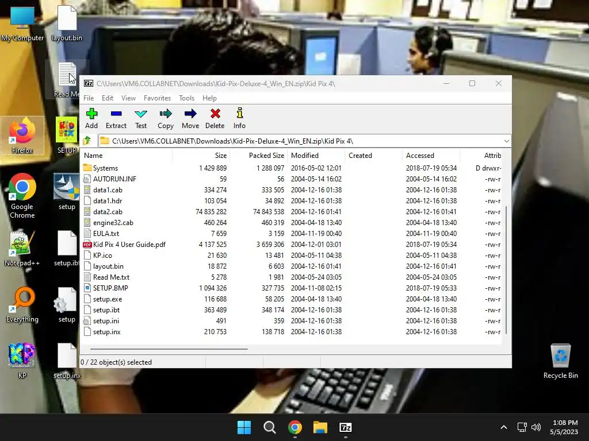Select layout.bin in archive list
The width and height of the screenshot is (589, 441).
(292, 266)
